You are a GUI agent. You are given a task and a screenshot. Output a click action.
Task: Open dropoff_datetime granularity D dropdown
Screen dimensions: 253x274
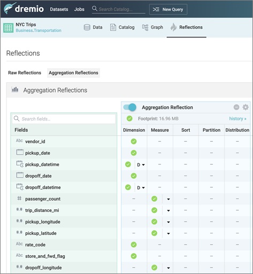(141, 188)
